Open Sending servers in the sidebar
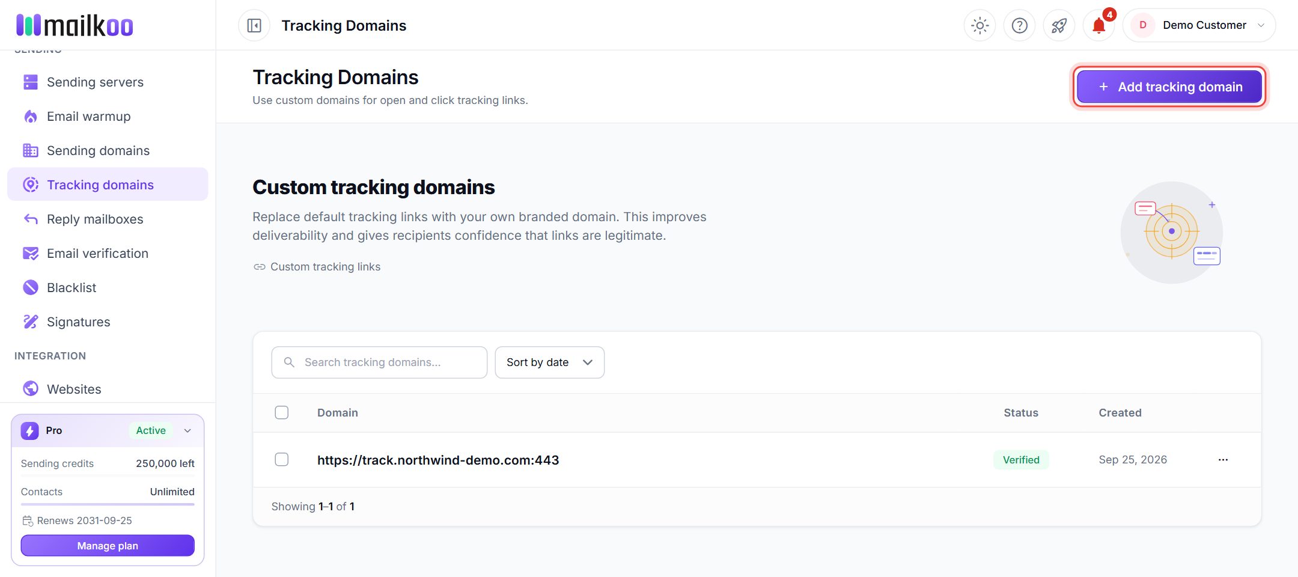 click(x=108, y=82)
